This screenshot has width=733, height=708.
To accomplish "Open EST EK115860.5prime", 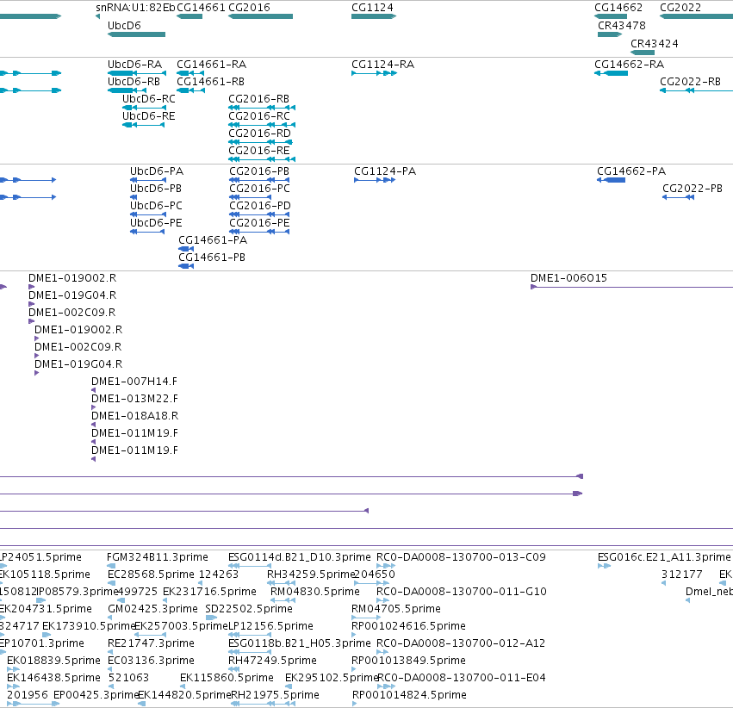I will click(x=227, y=678).
